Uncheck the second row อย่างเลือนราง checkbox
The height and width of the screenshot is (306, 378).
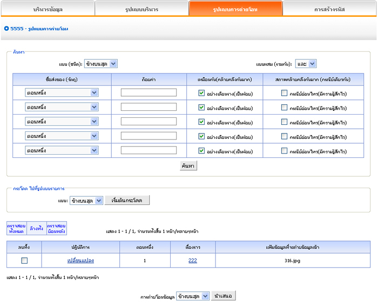tap(201, 108)
